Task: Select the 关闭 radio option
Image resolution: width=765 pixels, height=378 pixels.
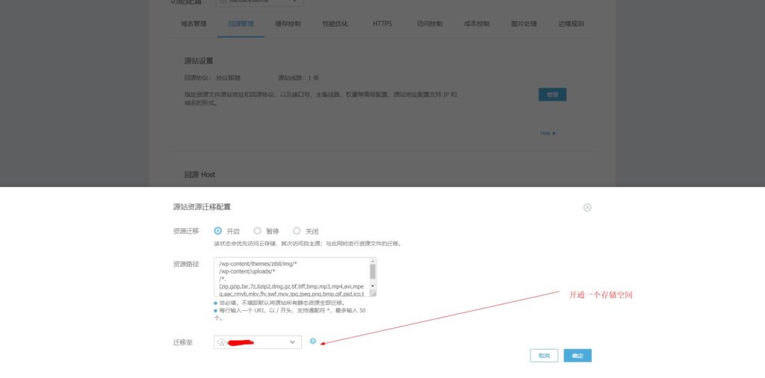Action: [297, 231]
